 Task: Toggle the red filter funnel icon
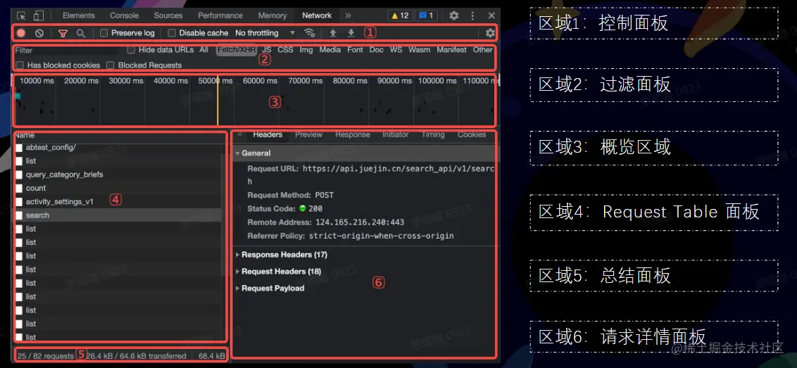63,33
